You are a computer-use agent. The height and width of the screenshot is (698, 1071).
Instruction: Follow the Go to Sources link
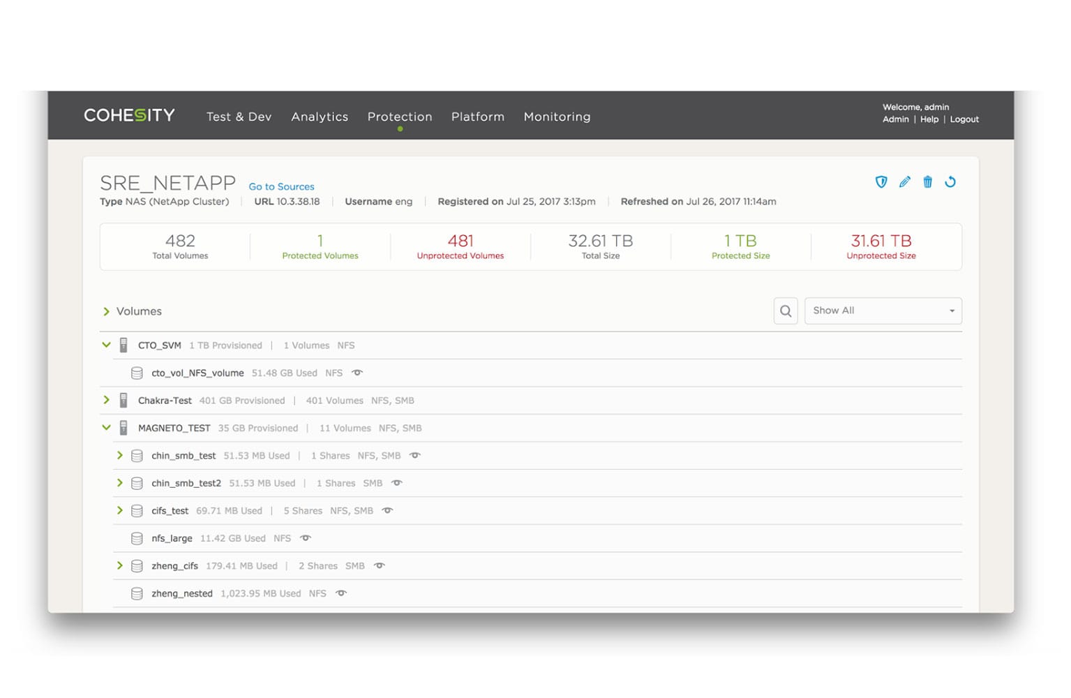pos(281,186)
